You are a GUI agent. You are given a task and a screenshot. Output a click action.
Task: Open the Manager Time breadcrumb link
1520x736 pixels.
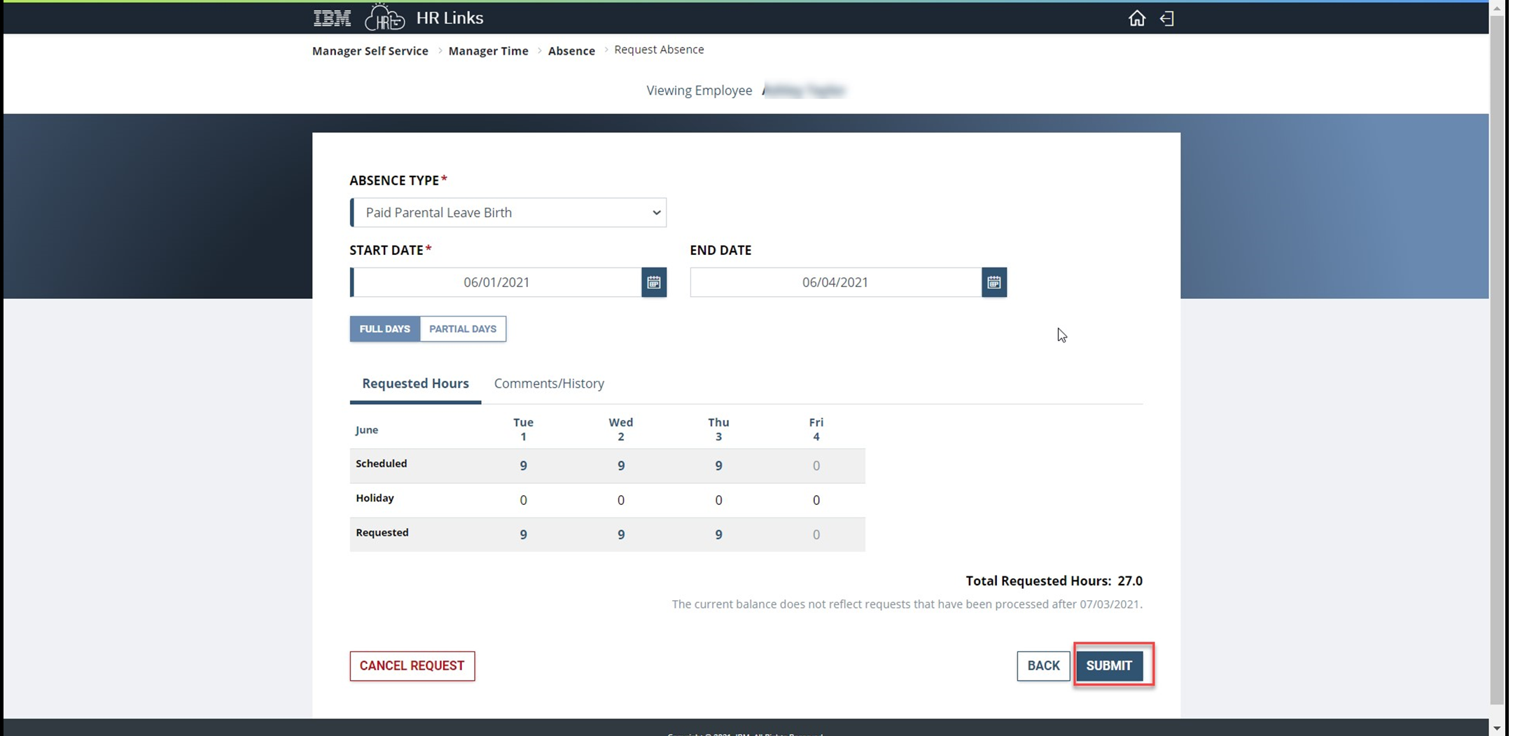point(488,50)
